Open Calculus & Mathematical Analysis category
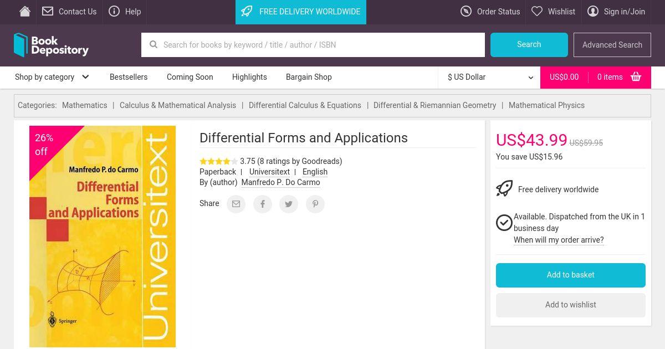The height and width of the screenshot is (349, 665). [178, 105]
